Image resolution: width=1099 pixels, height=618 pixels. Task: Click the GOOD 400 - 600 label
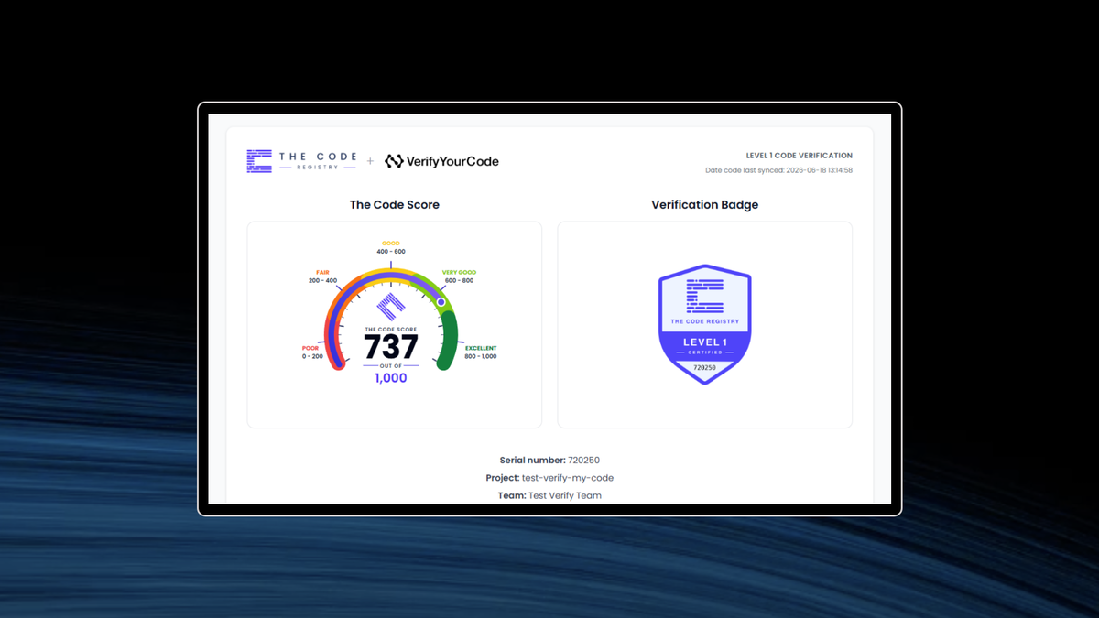[x=391, y=247]
